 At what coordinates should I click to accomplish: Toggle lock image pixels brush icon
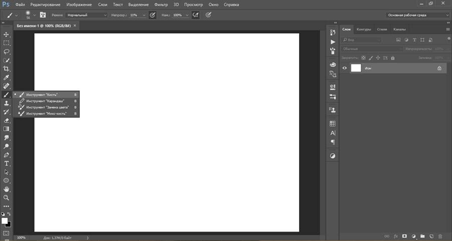coord(371,58)
